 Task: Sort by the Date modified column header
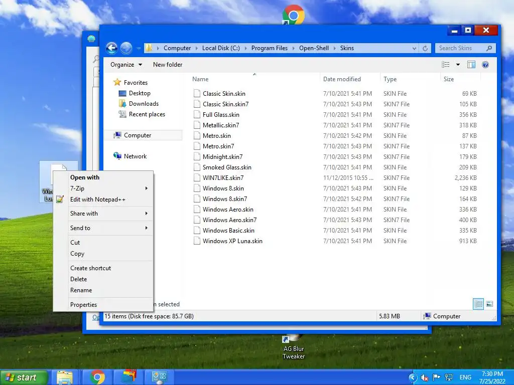tap(342, 79)
